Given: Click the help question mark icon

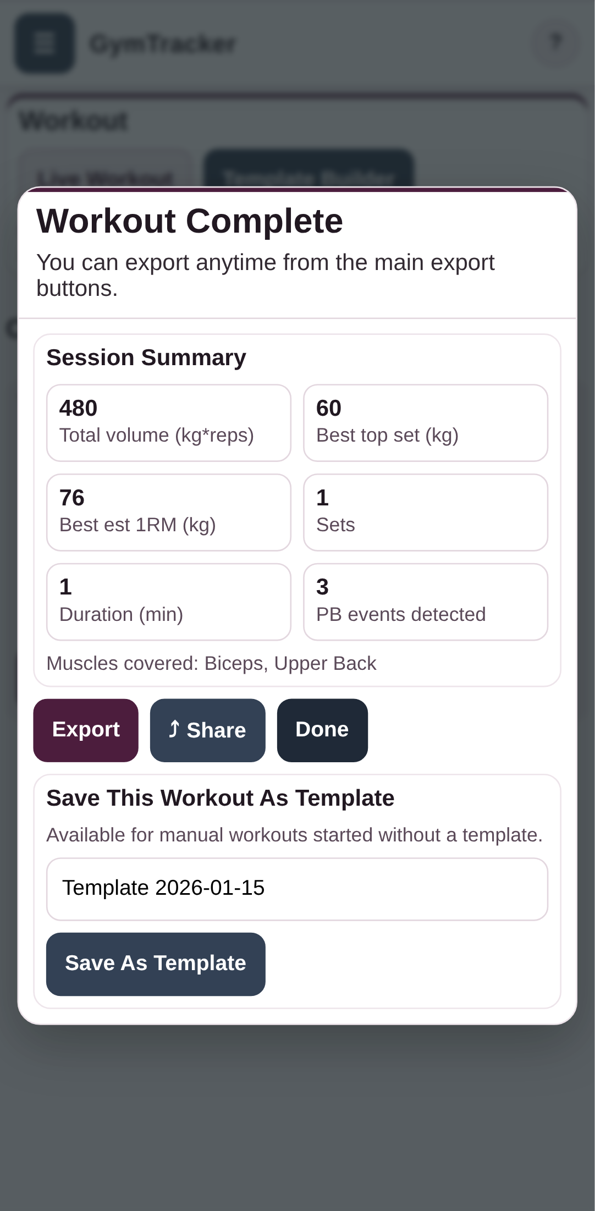Looking at the screenshot, I should tap(555, 43).
